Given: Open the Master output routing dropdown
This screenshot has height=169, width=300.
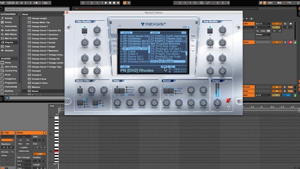Looking at the screenshot, I should tap(263, 35).
